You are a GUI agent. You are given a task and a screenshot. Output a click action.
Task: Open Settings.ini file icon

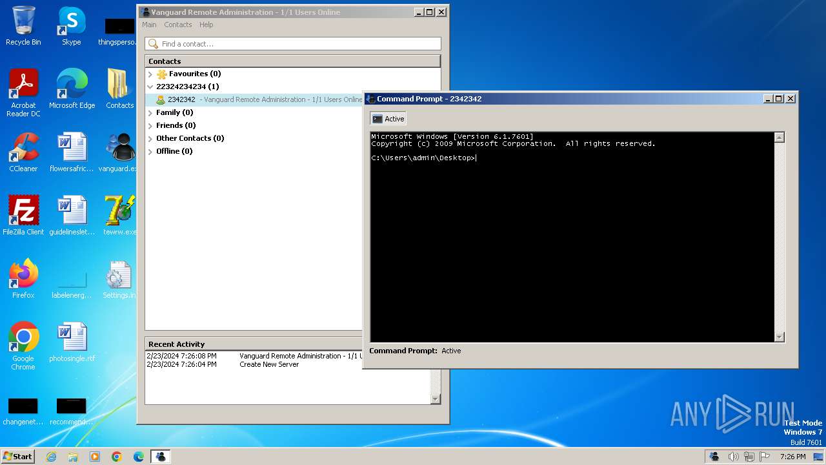tap(120, 279)
